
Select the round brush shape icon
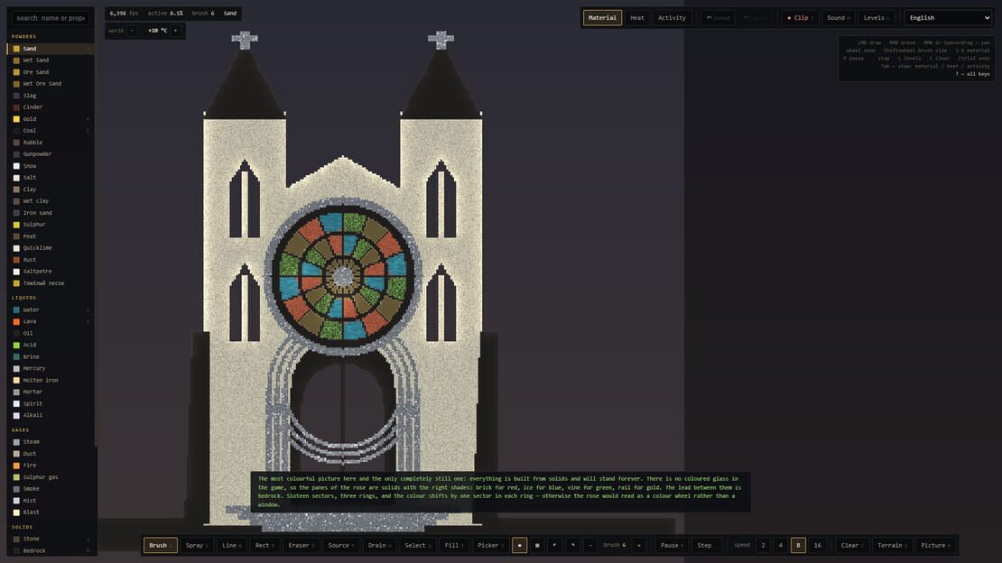[x=520, y=545]
